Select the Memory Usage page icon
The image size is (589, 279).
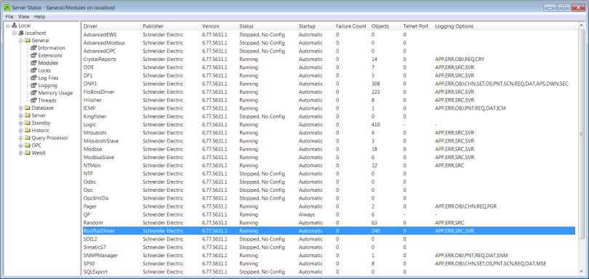click(33, 93)
